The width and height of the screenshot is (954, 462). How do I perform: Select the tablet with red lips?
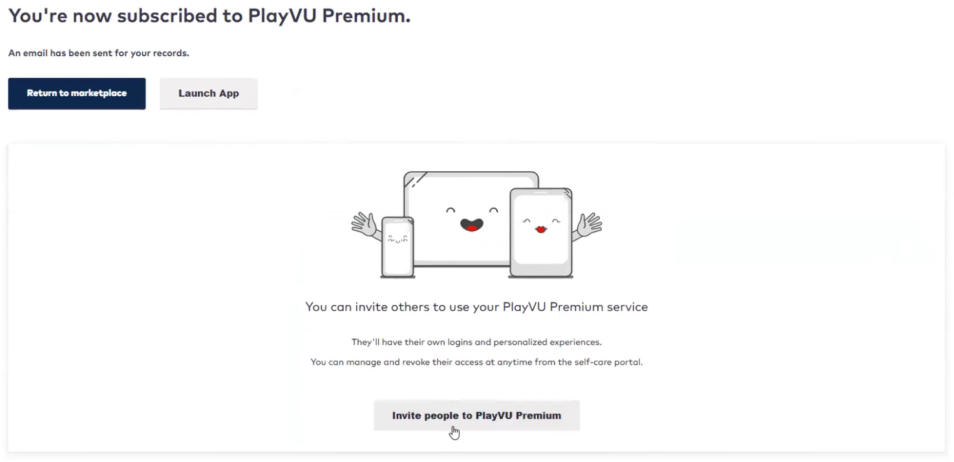[541, 233]
